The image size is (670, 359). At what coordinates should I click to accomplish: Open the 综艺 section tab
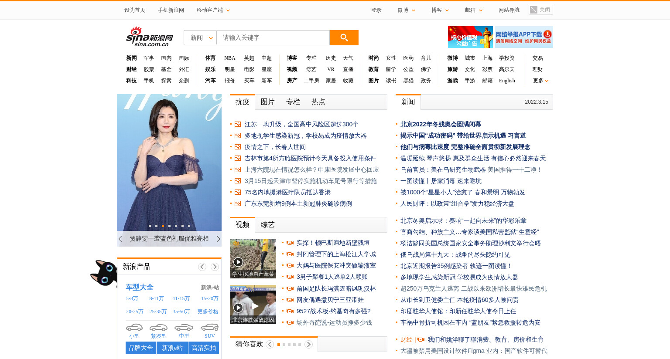[268, 225]
